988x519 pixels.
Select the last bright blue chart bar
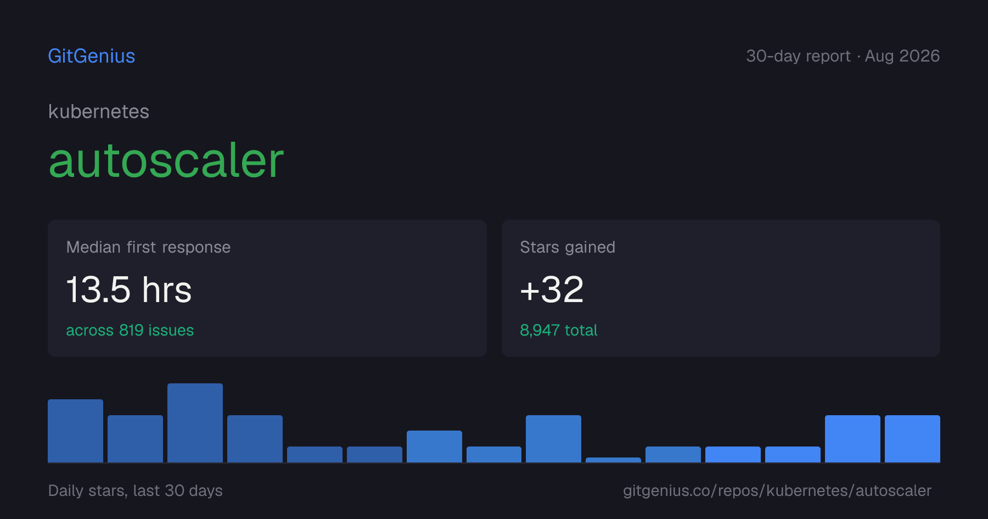pos(912,439)
